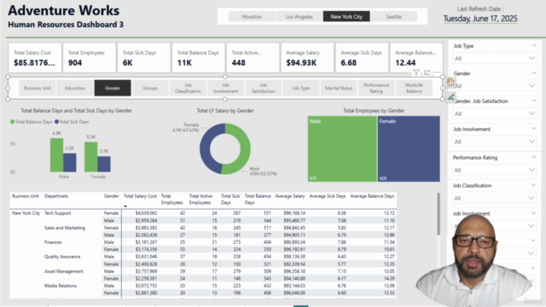Choose the Job Classification field button
Viewport: 546px width, 307px height.
click(188, 88)
